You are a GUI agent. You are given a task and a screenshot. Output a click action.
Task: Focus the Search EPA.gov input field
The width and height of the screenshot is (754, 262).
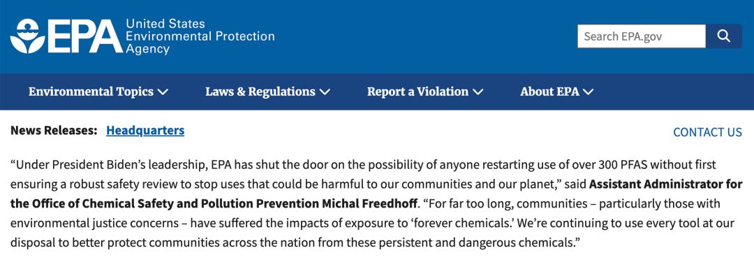coord(642,36)
